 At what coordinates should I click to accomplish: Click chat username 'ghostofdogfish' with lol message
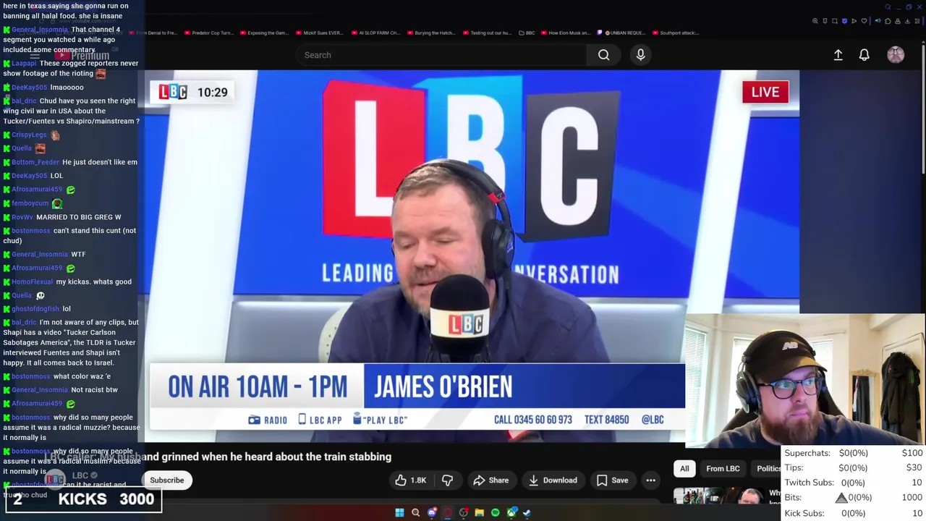point(36,309)
